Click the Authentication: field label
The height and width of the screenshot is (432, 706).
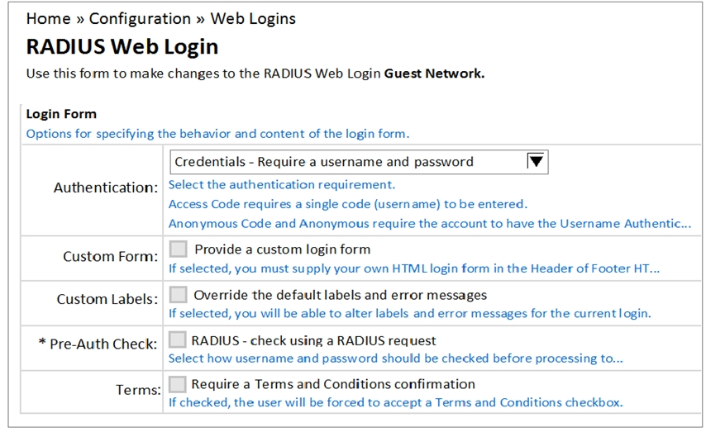tap(106, 188)
